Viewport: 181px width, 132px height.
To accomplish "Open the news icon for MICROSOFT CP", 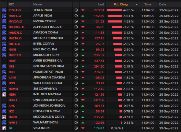I will pyautogui.click(x=4, y=55).
